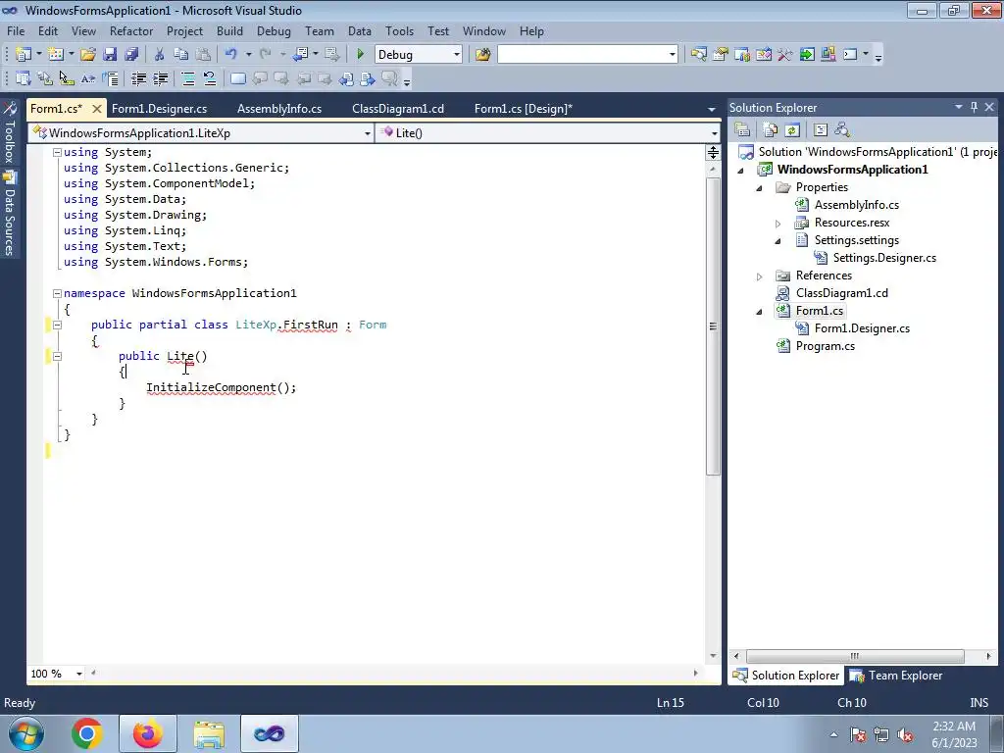Toggle auto-hide pin on Solution Explorer
Screen dimensions: 1004x753
click(x=974, y=107)
